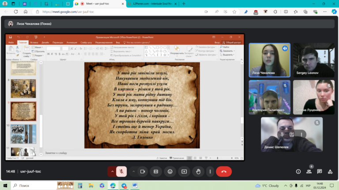This screenshot has height=190, width=339.
Task: Pin Денис Шепелев's video tile
Action: (x=282, y=135)
